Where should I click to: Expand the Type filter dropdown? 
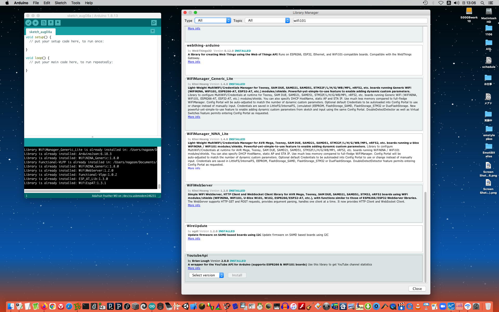tap(213, 21)
